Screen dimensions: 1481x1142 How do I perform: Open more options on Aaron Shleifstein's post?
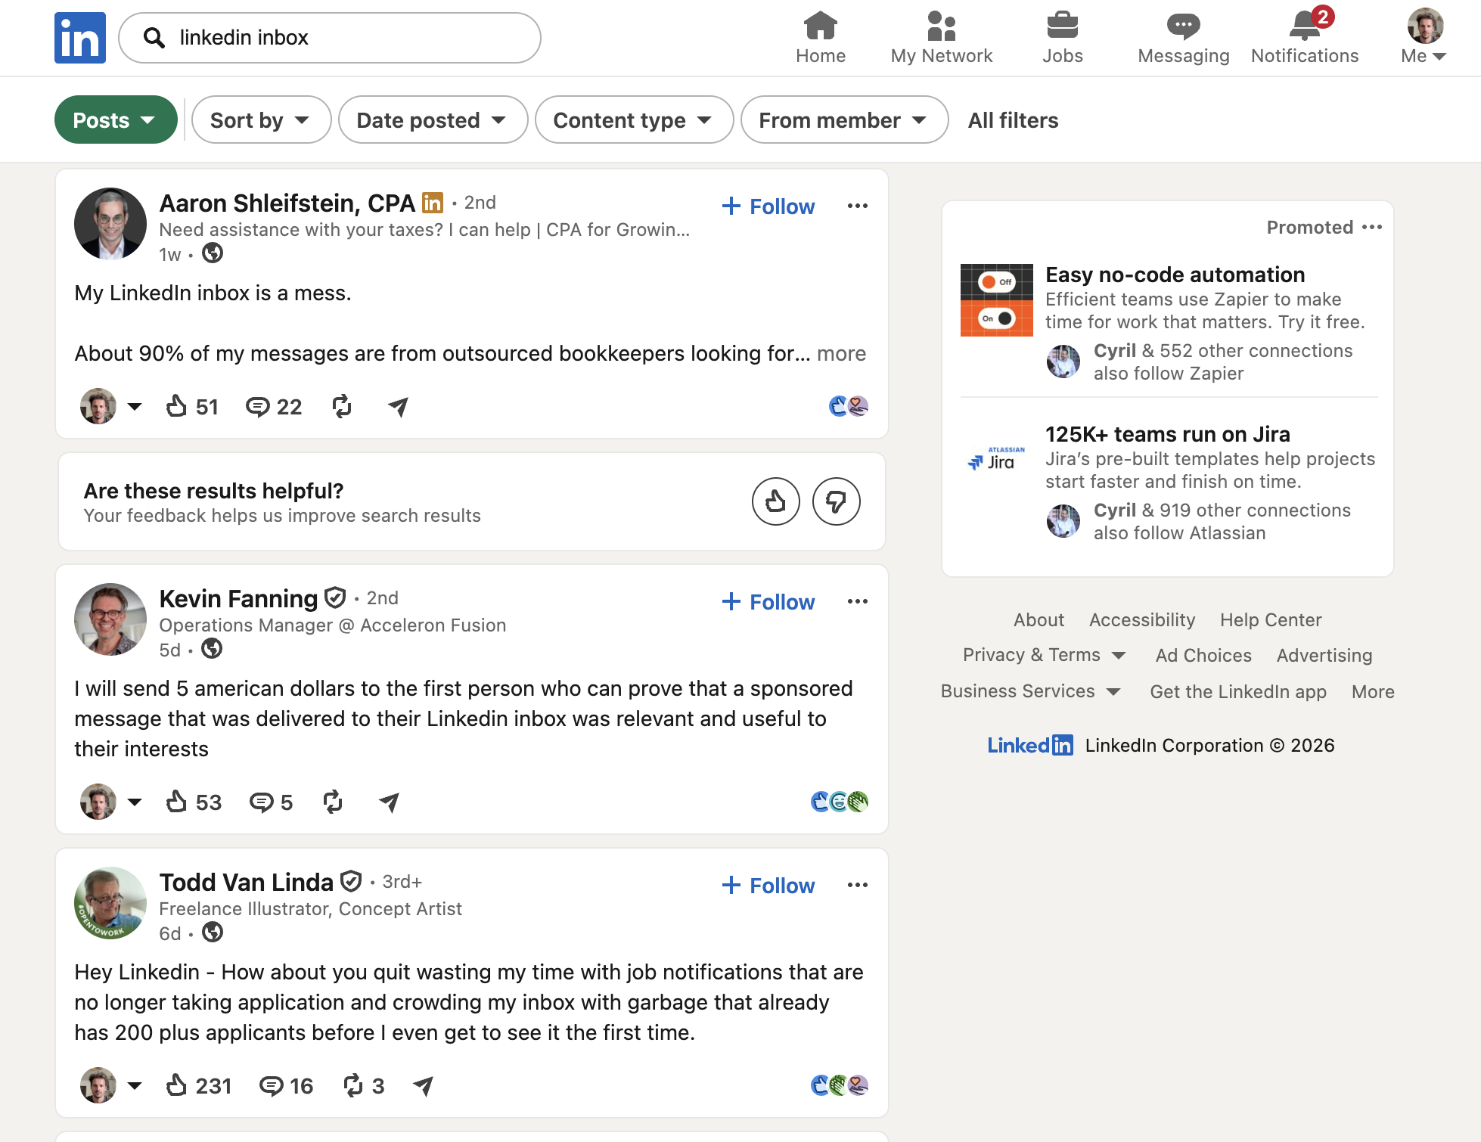pos(858,206)
